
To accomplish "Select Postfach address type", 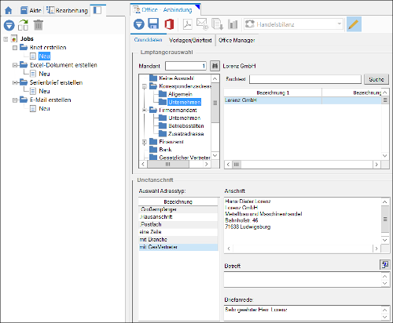I will tap(178, 224).
